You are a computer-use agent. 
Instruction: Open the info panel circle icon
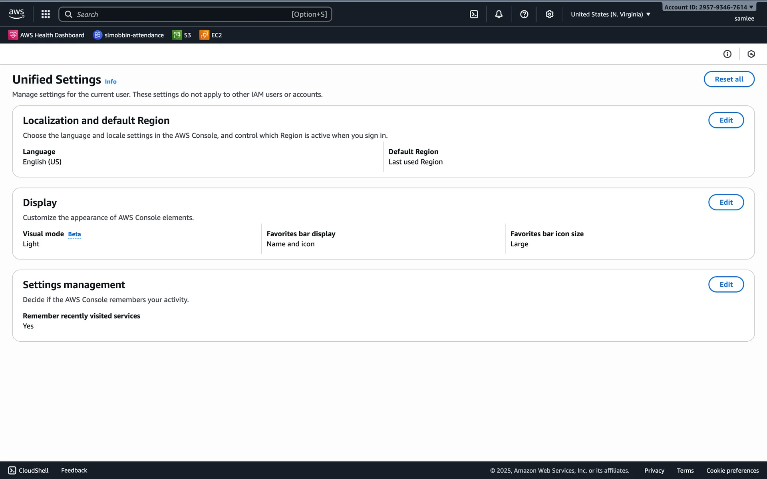[727, 54]
